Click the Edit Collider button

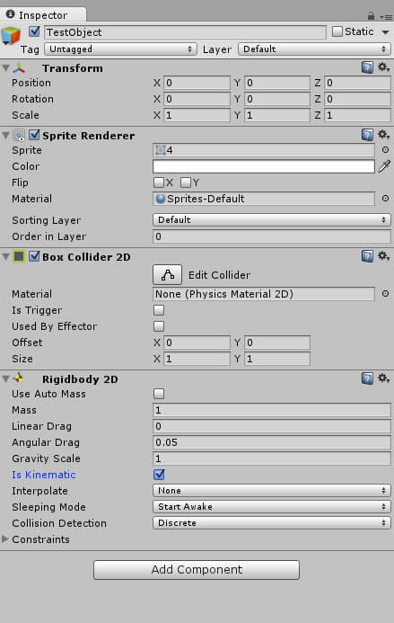168,274
